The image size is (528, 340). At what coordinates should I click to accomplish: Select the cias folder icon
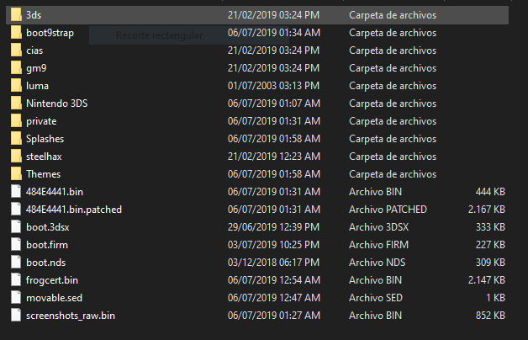(x=16, y=50)
